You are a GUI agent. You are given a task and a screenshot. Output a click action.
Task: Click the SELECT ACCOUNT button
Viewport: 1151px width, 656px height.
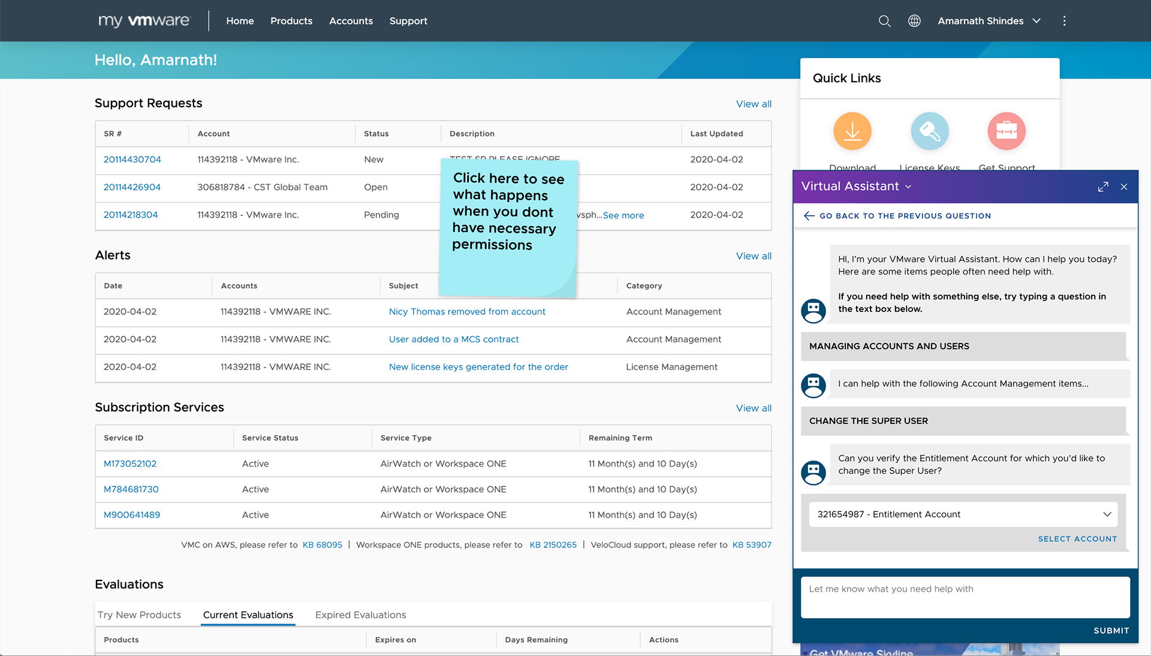[1077, 539]
